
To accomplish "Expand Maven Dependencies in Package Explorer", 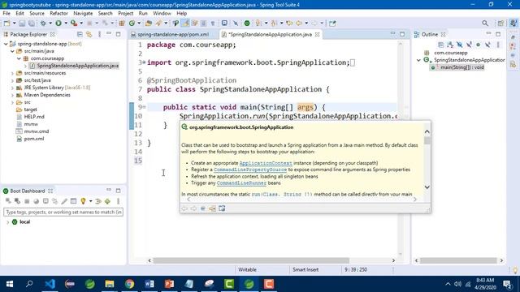I will pyautogui.click(x=12, y=95).
